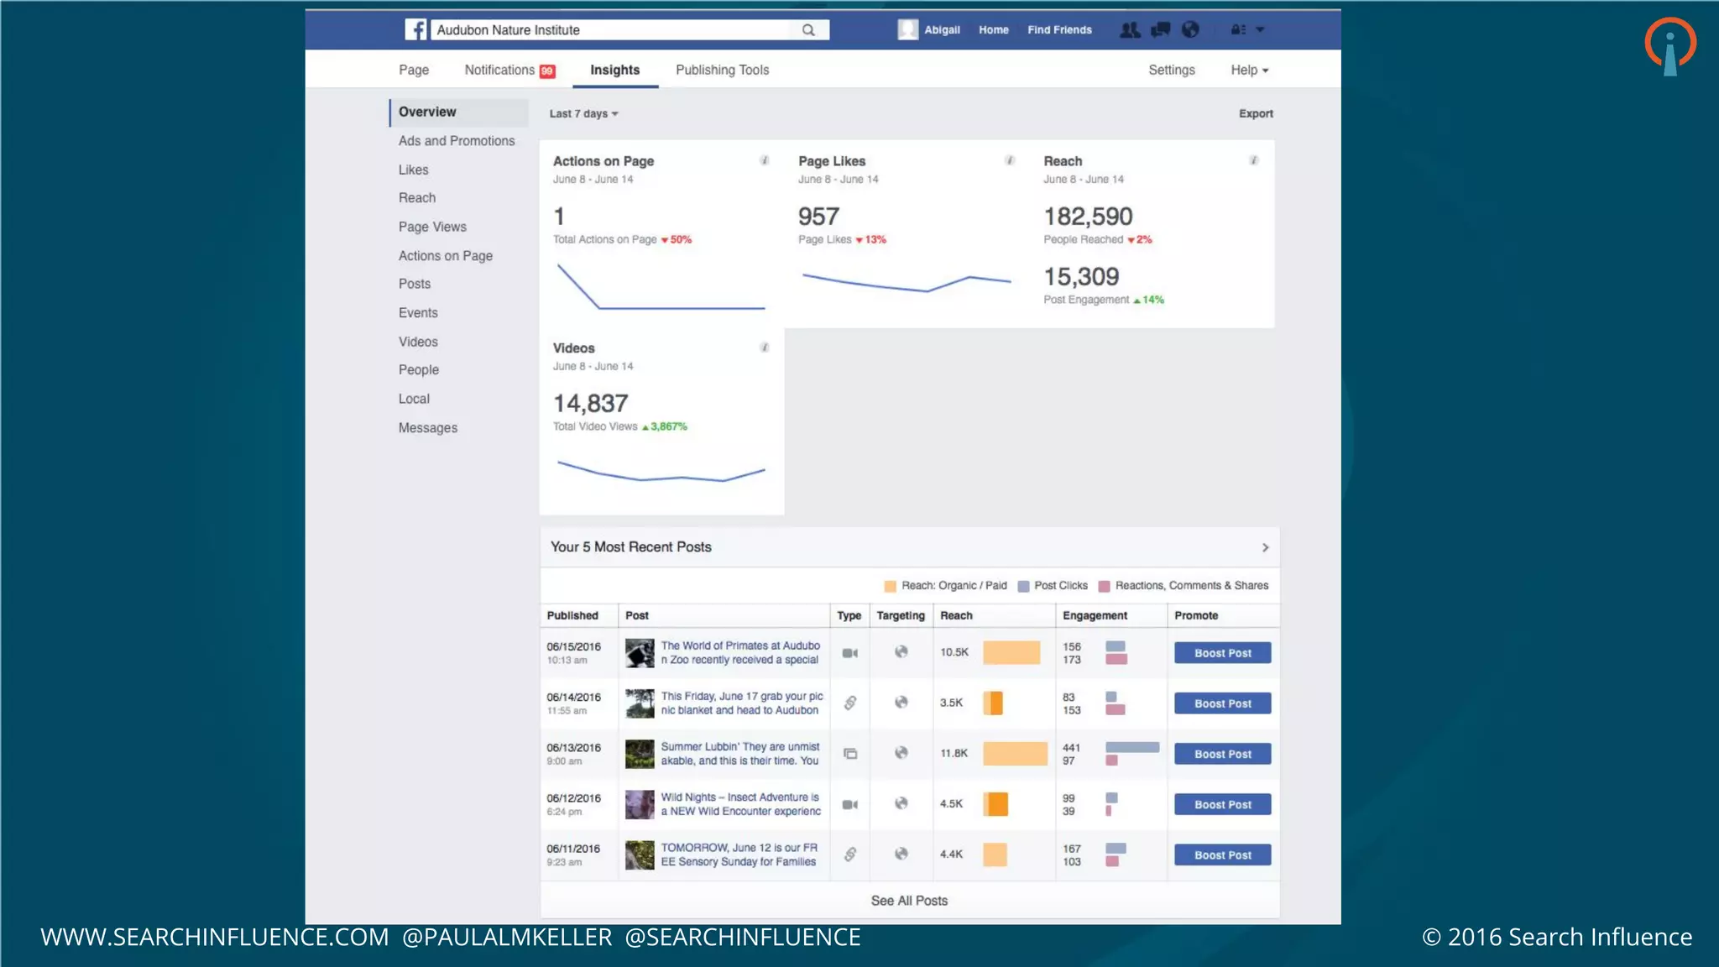The width and height of the screenshot is (1719, 967).
Task: Click the See All Posts link
Action: [x=909, y=901]
